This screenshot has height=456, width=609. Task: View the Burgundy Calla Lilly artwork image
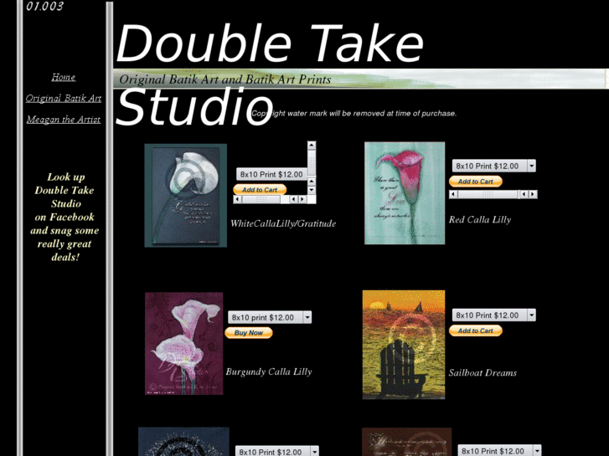pos(184,343)
